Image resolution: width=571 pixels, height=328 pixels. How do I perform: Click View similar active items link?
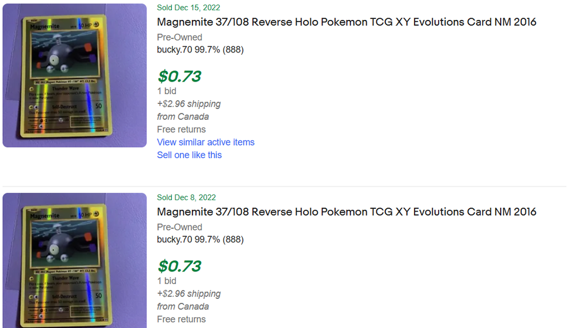(206, 142)
